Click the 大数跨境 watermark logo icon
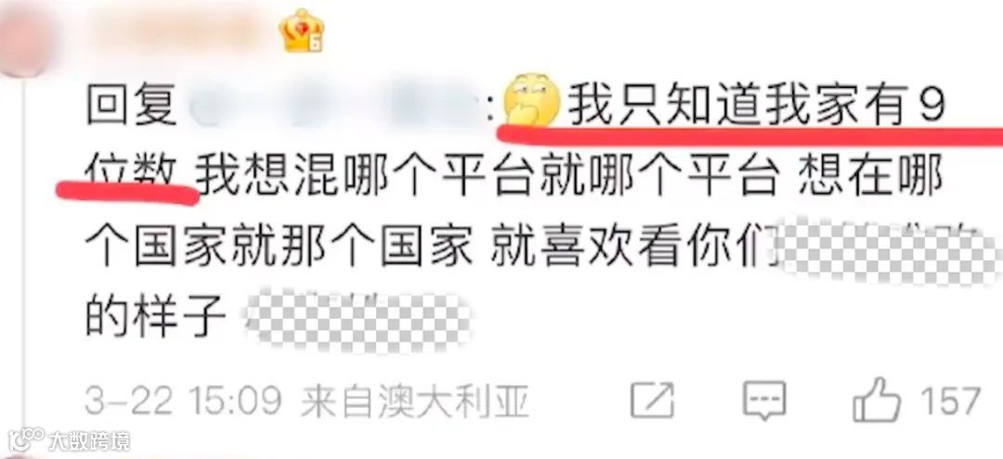 click(26, 440)
